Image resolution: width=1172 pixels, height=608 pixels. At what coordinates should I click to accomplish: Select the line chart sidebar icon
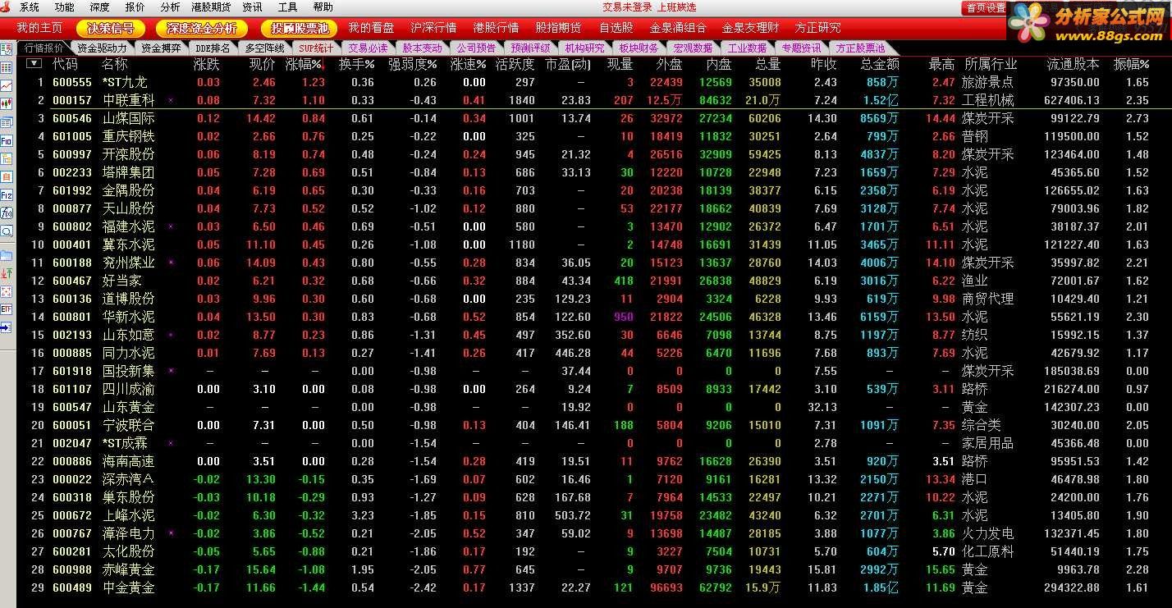[6, 85]
